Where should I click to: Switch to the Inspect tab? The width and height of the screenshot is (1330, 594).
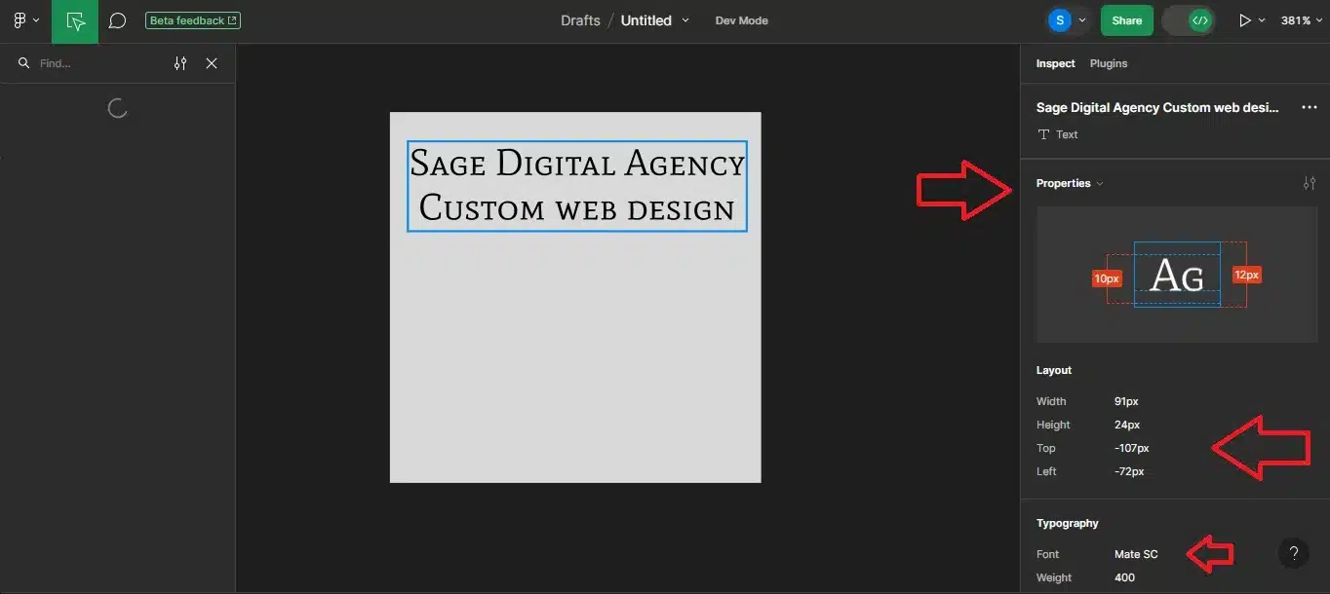click(x=1055, y=63)
